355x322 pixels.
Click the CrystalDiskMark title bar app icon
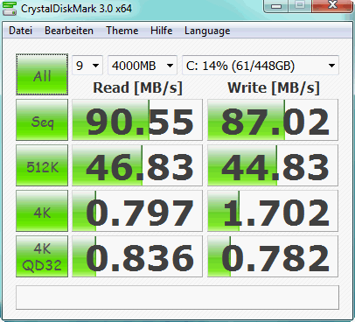(x=10, y=8)
